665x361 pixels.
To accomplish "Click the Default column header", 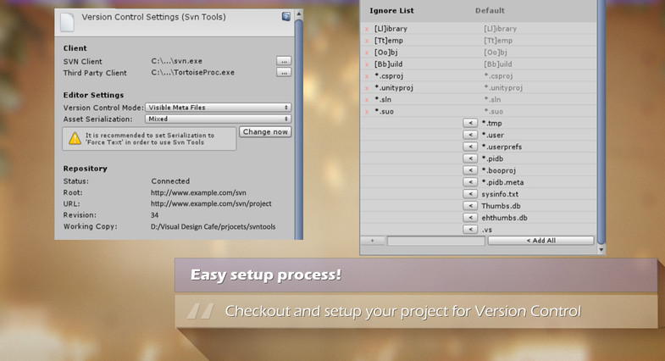I will coord(490,11).
